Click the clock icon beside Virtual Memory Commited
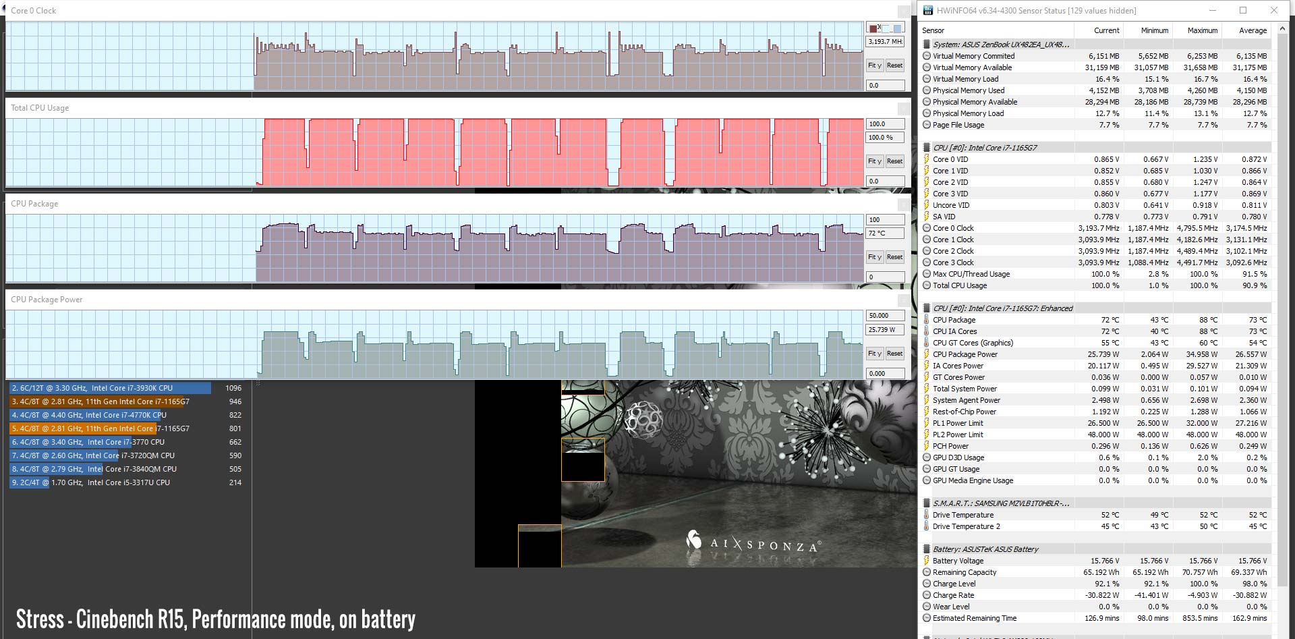This screenshot has width=1295, height=639. click(927, 56)
